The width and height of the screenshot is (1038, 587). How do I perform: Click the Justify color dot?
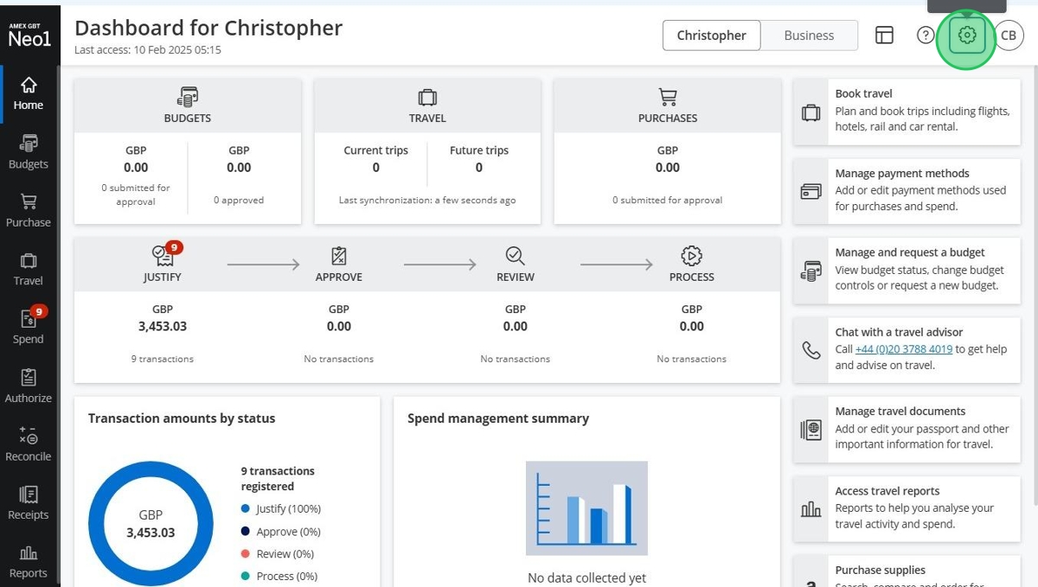point(246,509)
